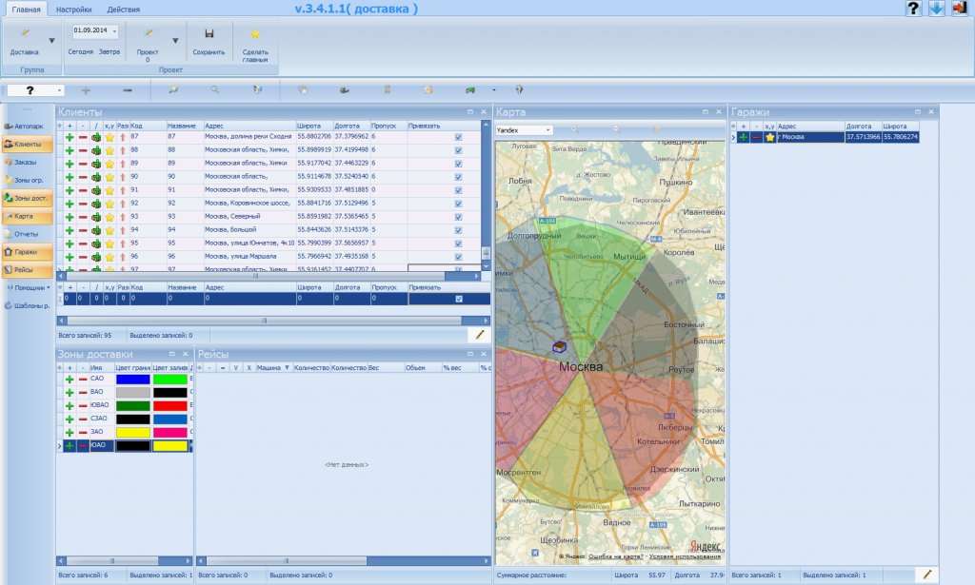Click the Сделать главным star icon

(255, 34)
